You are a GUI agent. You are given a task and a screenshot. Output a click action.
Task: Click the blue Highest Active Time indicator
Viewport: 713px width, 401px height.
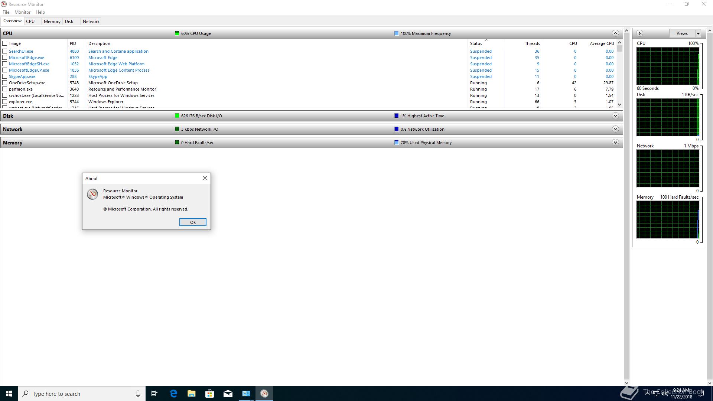point(397,116)
